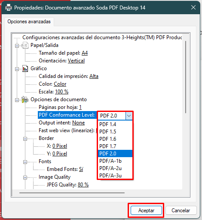Screen dimensions: 202x220
Task: Collapse the Papel/Salida tree node
Action: coord(17,46)
